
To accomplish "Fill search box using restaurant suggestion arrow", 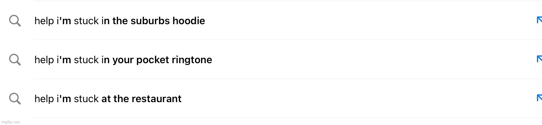I will (539, 98).
